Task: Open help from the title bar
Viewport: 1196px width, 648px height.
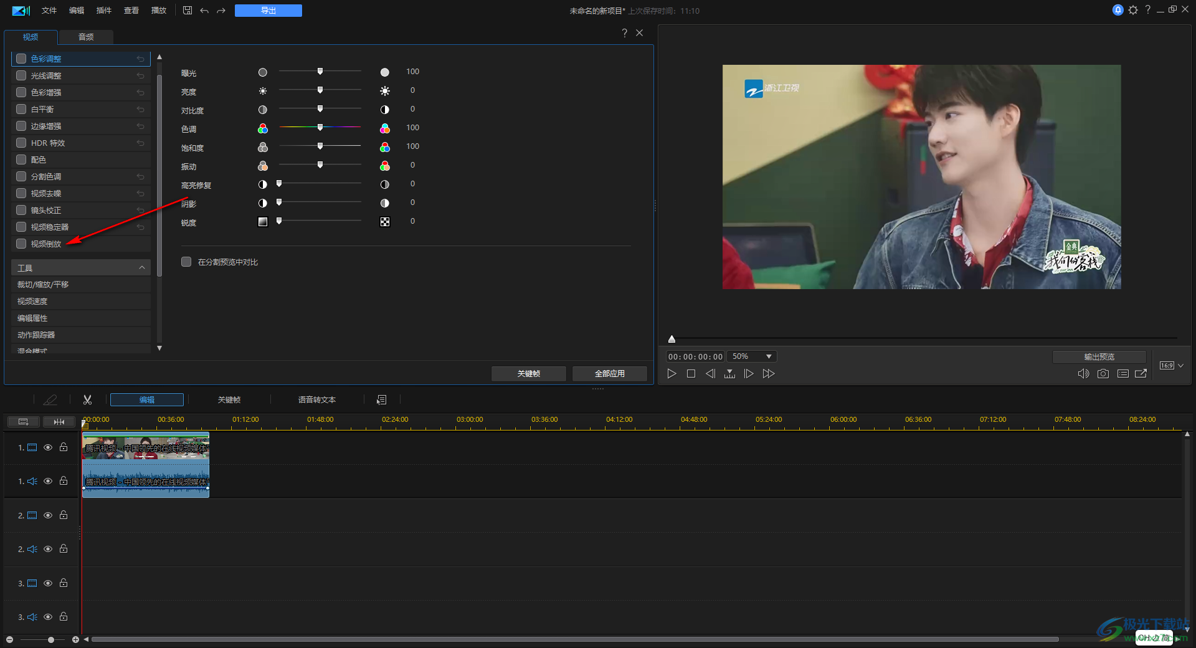Action: (1147, 9)
